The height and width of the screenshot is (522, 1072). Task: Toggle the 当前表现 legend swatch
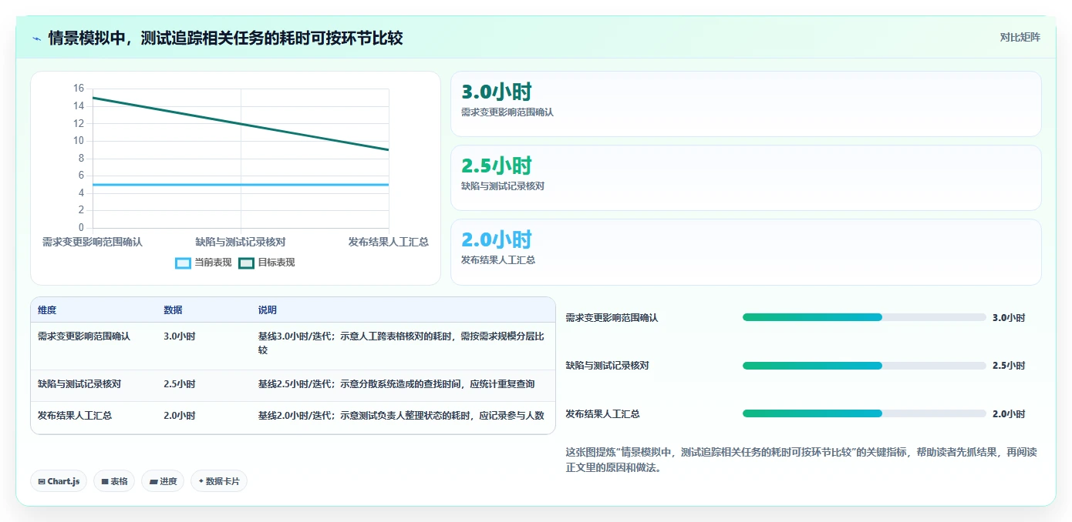(x=183, y=263)
